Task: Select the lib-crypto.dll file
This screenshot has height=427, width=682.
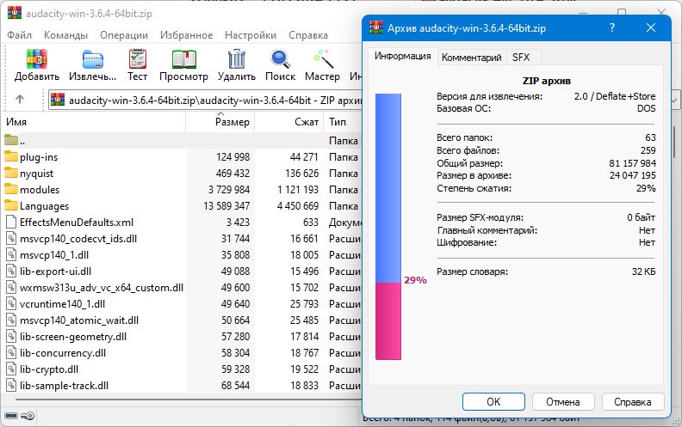Action: coord(49,369)
